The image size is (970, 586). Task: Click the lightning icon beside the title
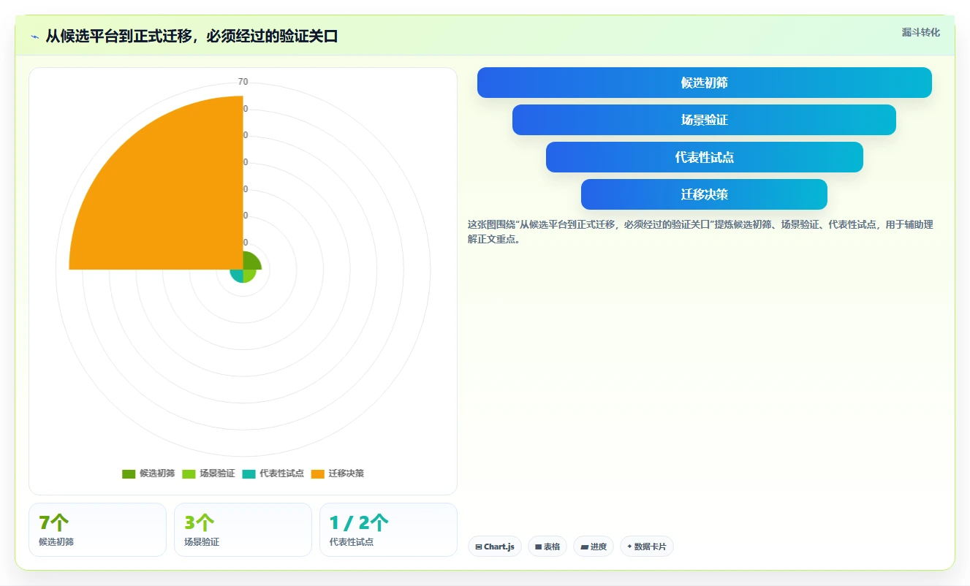(34, 37)
